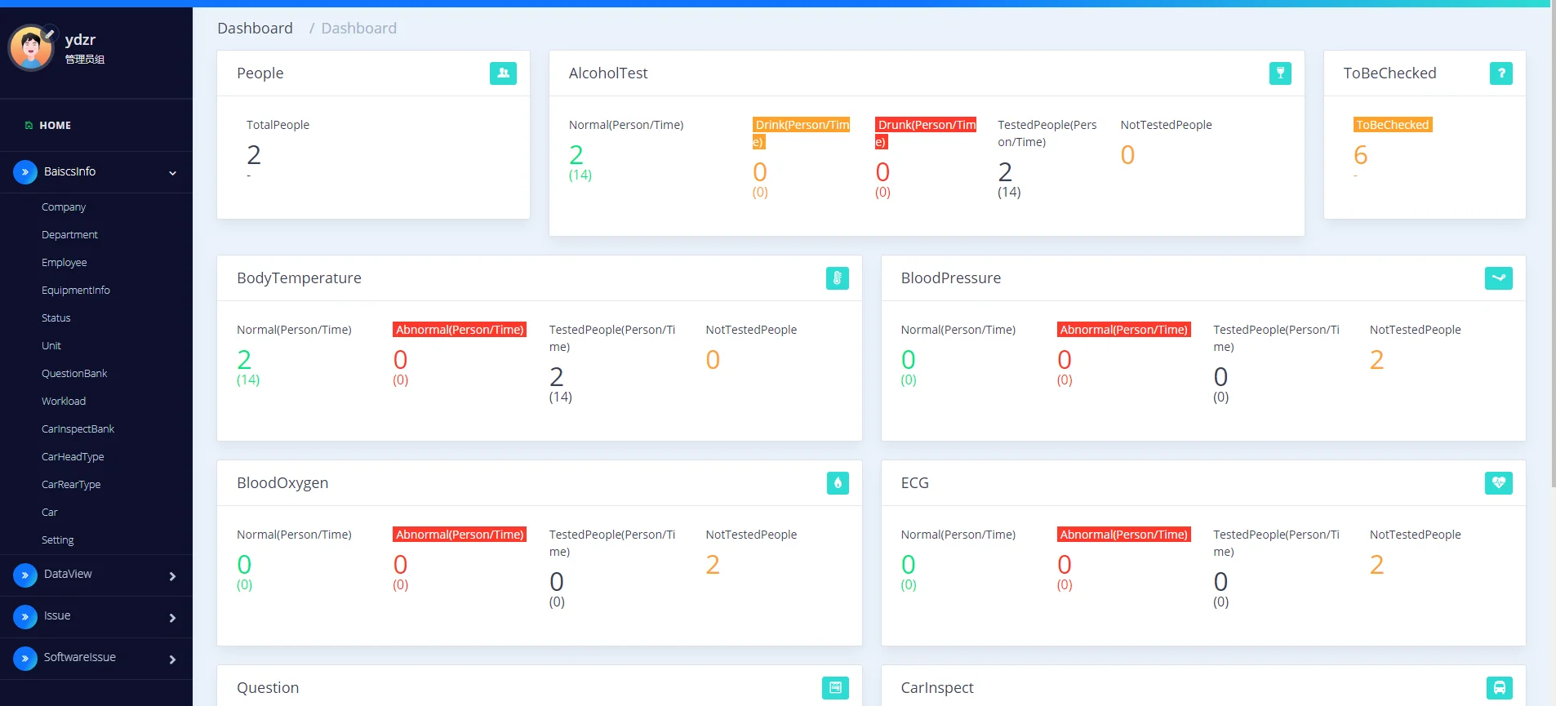Click the ECG heartbeat icon
The height and width of the screenshot is (706, 1556).
pos(1498,483)
